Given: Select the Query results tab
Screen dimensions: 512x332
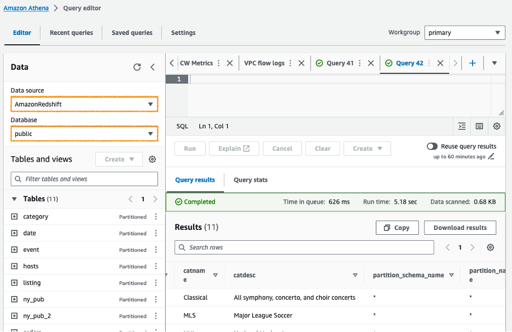Looking at the screenshot, I should (195, 180).
